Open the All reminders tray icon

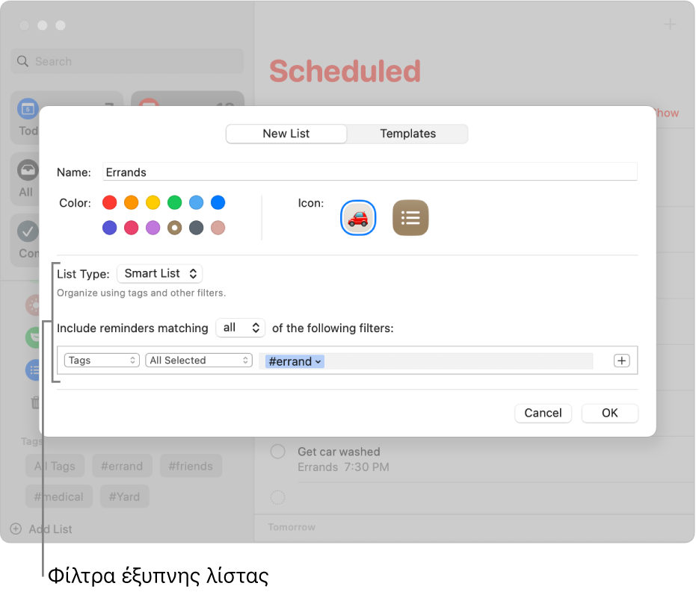(28, 170)
